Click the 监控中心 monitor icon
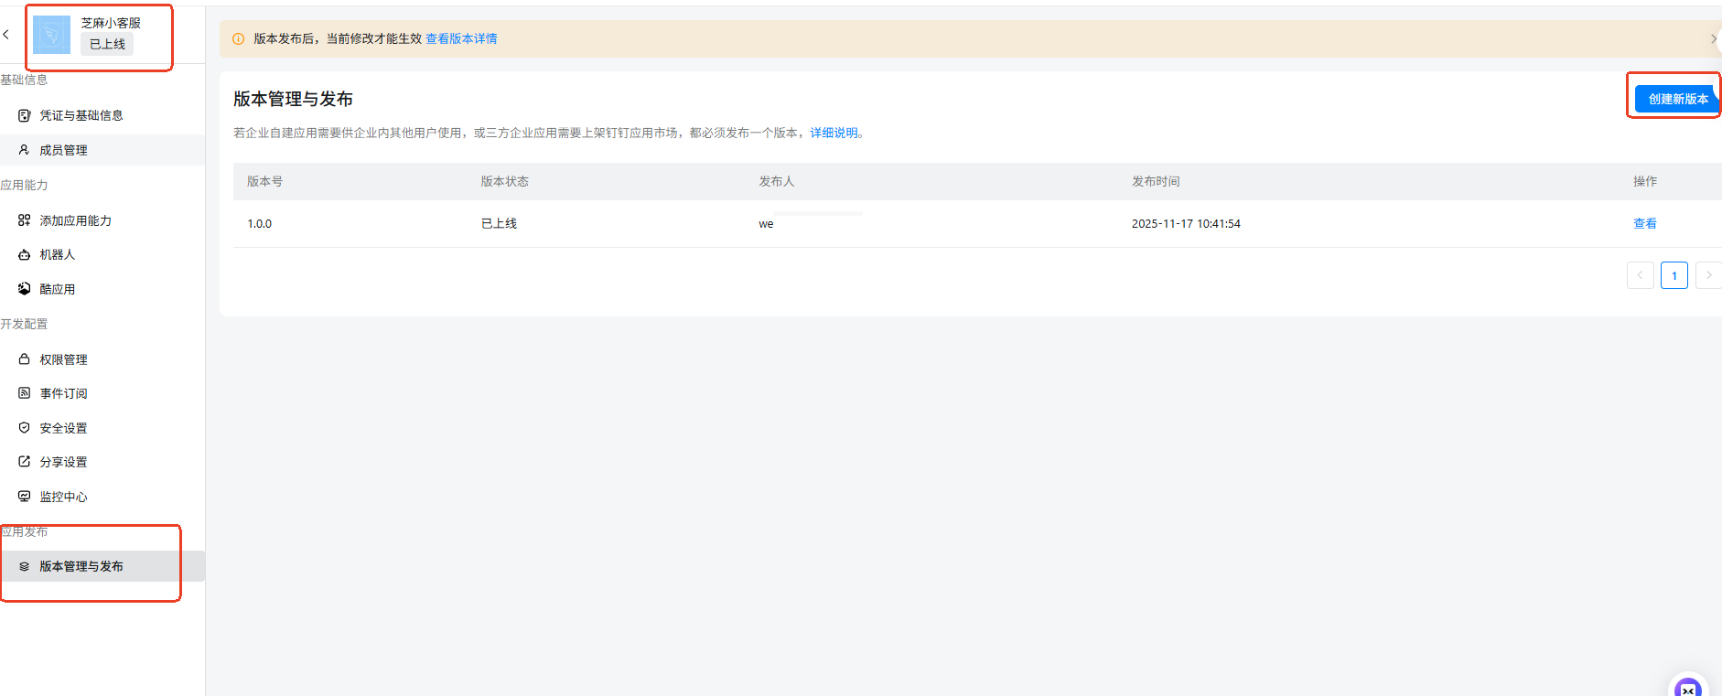1722x696 pixels. pyautogui.click(x=25, y=497)
